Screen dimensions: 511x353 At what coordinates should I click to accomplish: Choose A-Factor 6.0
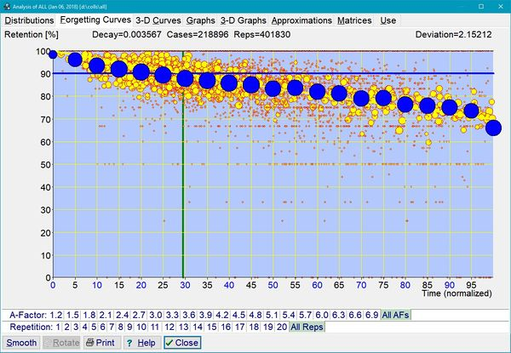322,315
